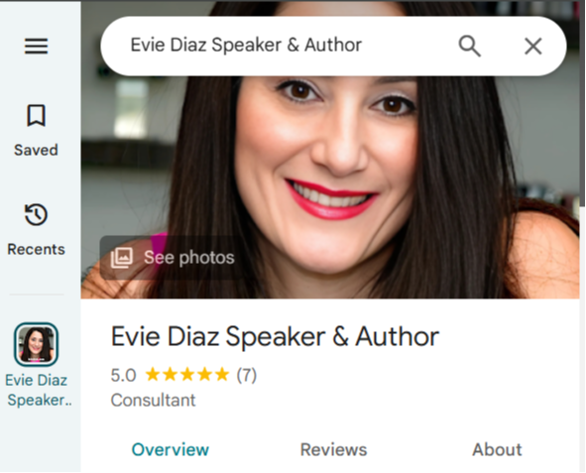Click the search magnifier icon
This screenshot has width=586, height=473.
pyautogui.click(x=469, y=46)
